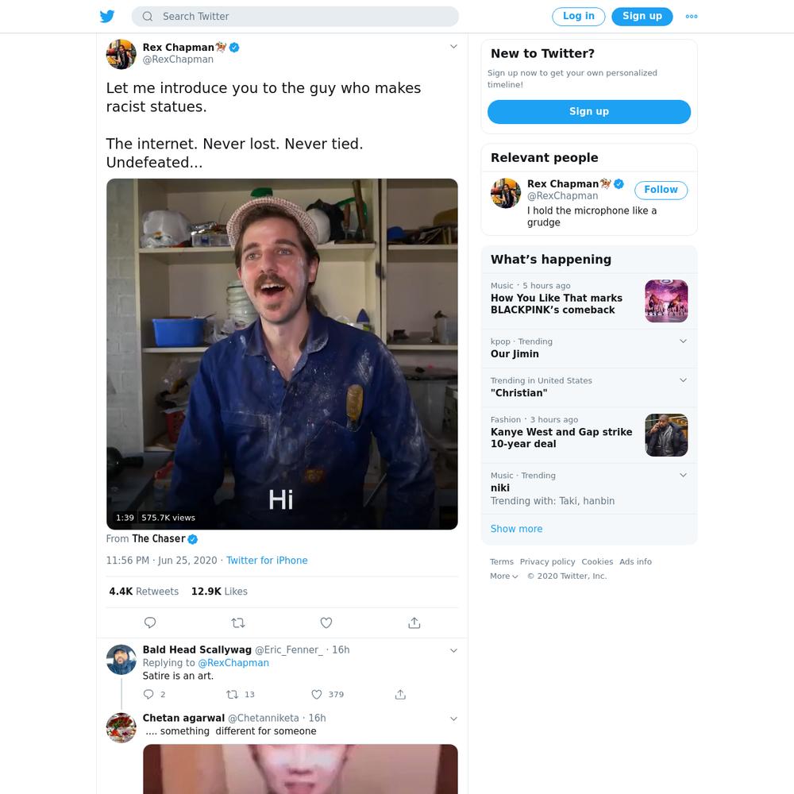
Task: Share Bald Head Scallywag's reply
Action: pyautogui.click(x=400, y=694)
